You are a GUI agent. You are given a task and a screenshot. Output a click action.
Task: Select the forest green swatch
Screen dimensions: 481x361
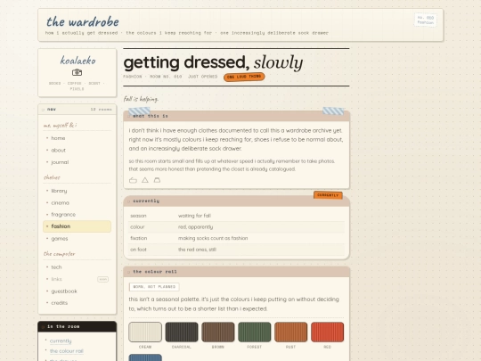coord(255,332)
